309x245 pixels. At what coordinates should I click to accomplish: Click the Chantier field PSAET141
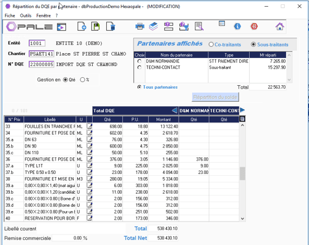coord(41,54)
